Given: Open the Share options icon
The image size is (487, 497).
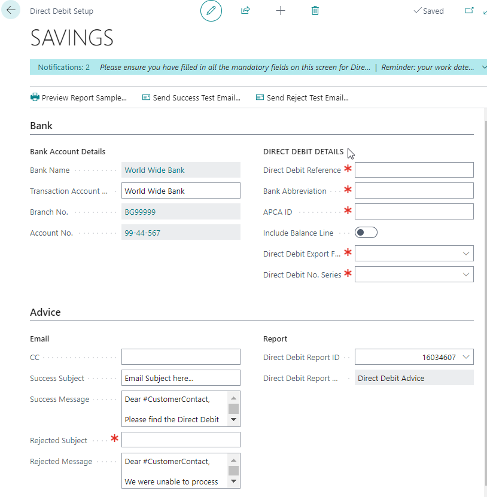Looking at the screenshot, I should pos(245,10).
